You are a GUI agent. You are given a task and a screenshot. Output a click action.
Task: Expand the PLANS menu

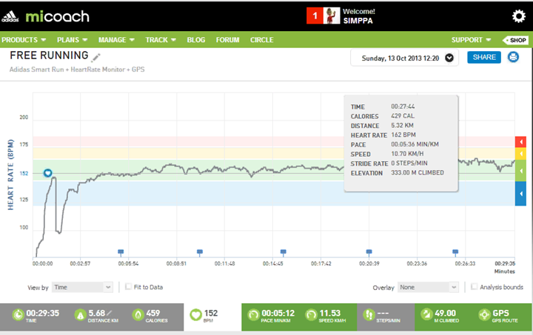tap(72, 40)
